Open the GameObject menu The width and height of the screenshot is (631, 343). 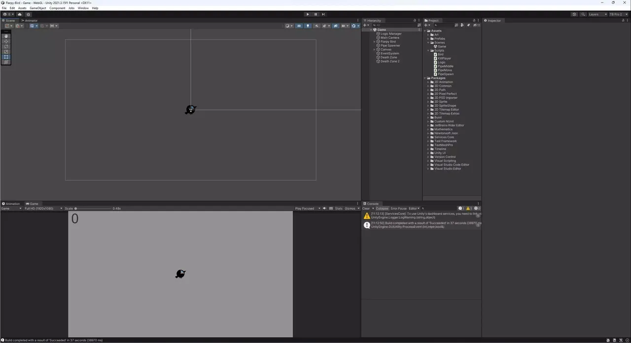(x=38, y=8)
